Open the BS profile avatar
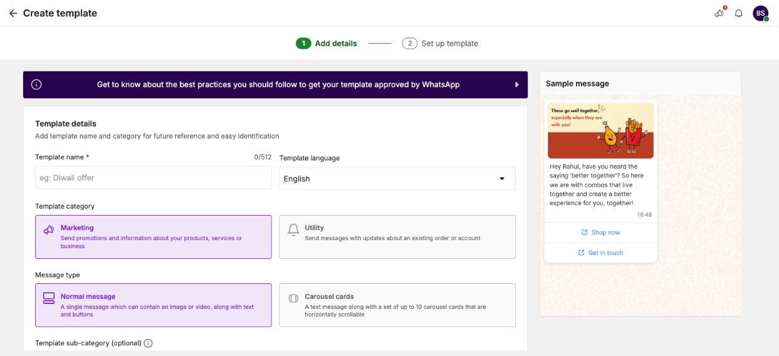 tap(760, 13)
